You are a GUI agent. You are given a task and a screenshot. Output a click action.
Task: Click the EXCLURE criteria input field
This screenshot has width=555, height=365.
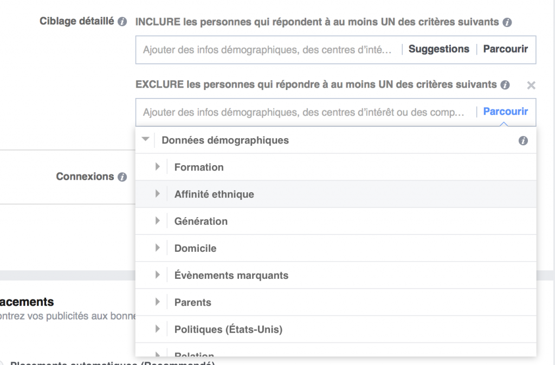click(x=304, y=113)
